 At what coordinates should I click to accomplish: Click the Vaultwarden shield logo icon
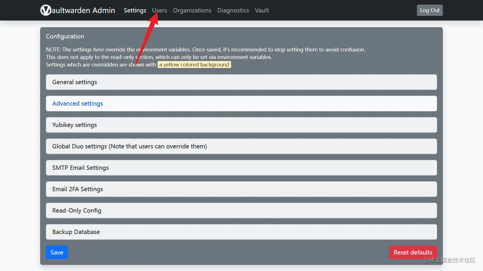(x=46, y=10)
